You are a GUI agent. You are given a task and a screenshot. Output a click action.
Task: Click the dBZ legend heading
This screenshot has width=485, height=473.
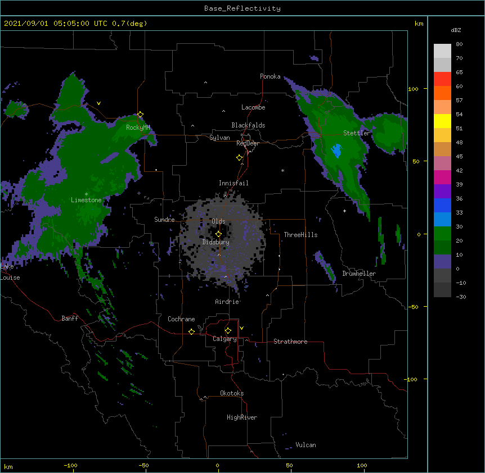[456, 30]
